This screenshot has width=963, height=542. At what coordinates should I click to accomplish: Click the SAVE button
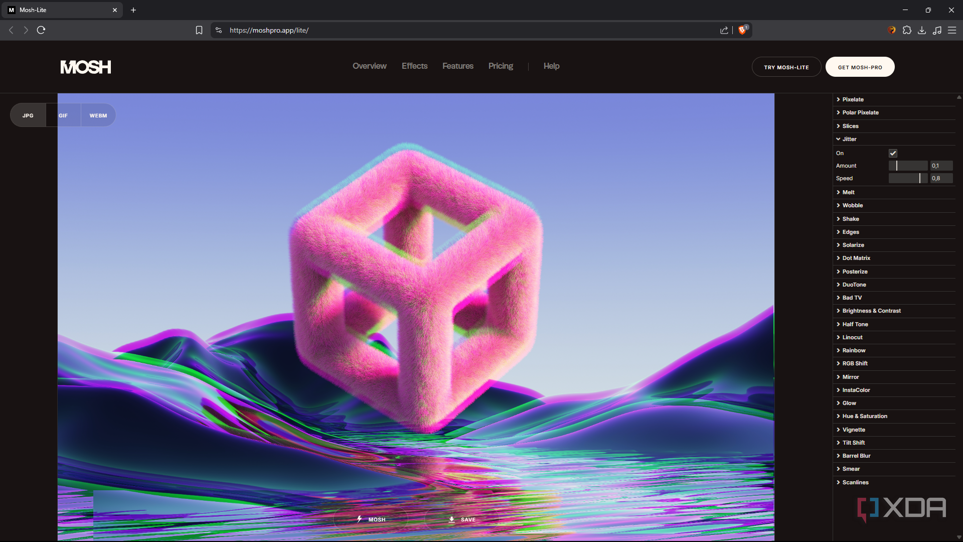tap(462, 519)
